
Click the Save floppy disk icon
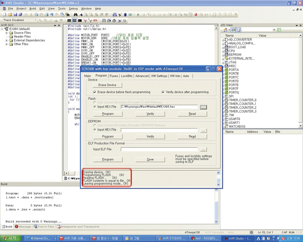tap(15, 14)
